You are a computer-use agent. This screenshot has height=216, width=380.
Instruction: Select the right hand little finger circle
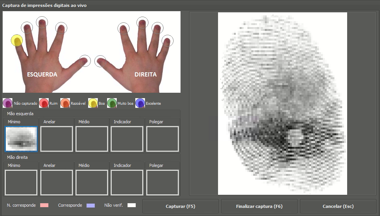pyautogui.click(x=167, y=41)
